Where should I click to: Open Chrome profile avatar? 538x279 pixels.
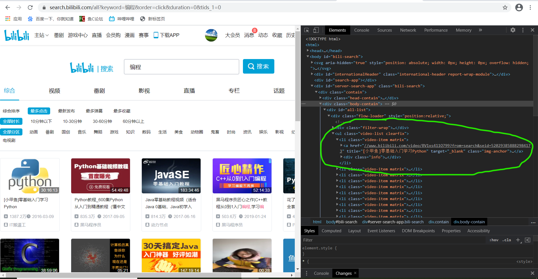tap(519, 8)
